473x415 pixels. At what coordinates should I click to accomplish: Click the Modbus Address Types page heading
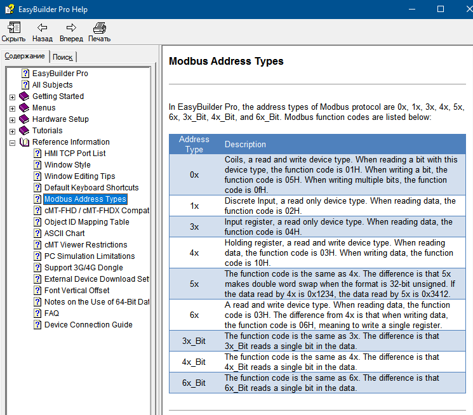point(226,61)
